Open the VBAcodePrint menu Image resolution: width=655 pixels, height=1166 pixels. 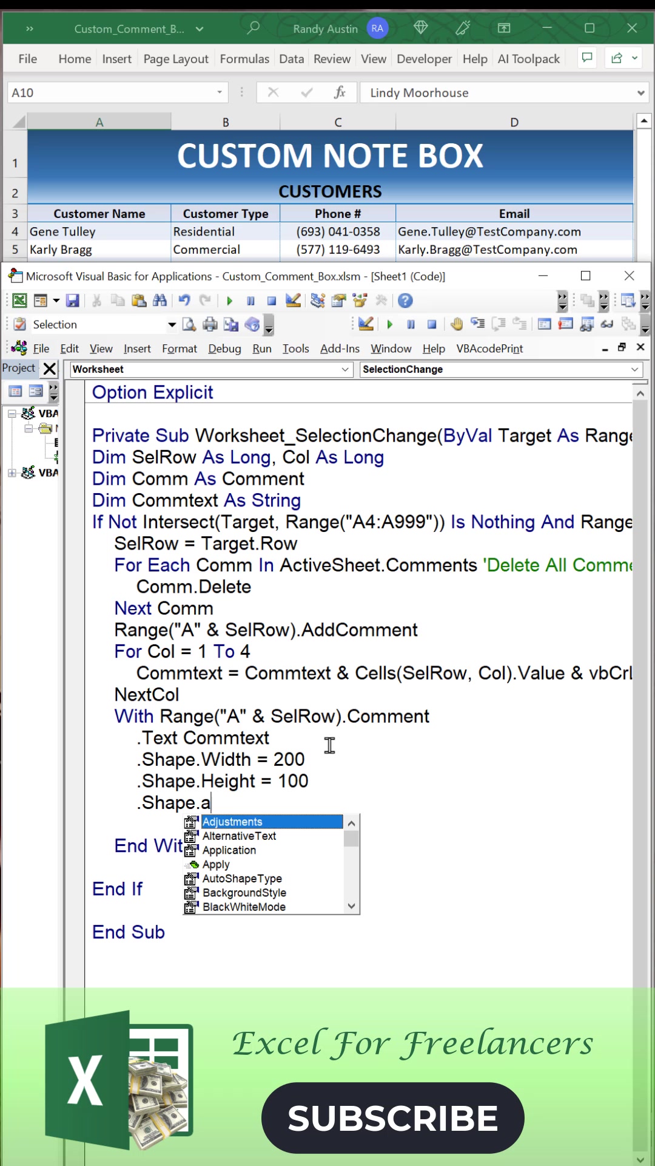tap(489, 349)
